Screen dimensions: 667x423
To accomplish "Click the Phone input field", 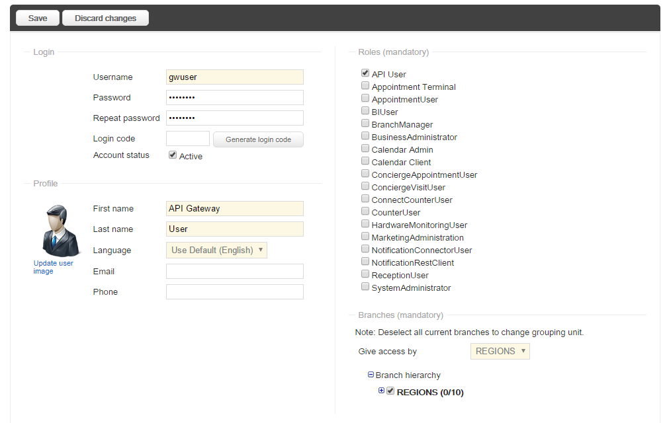I will (x=234, y=292).
